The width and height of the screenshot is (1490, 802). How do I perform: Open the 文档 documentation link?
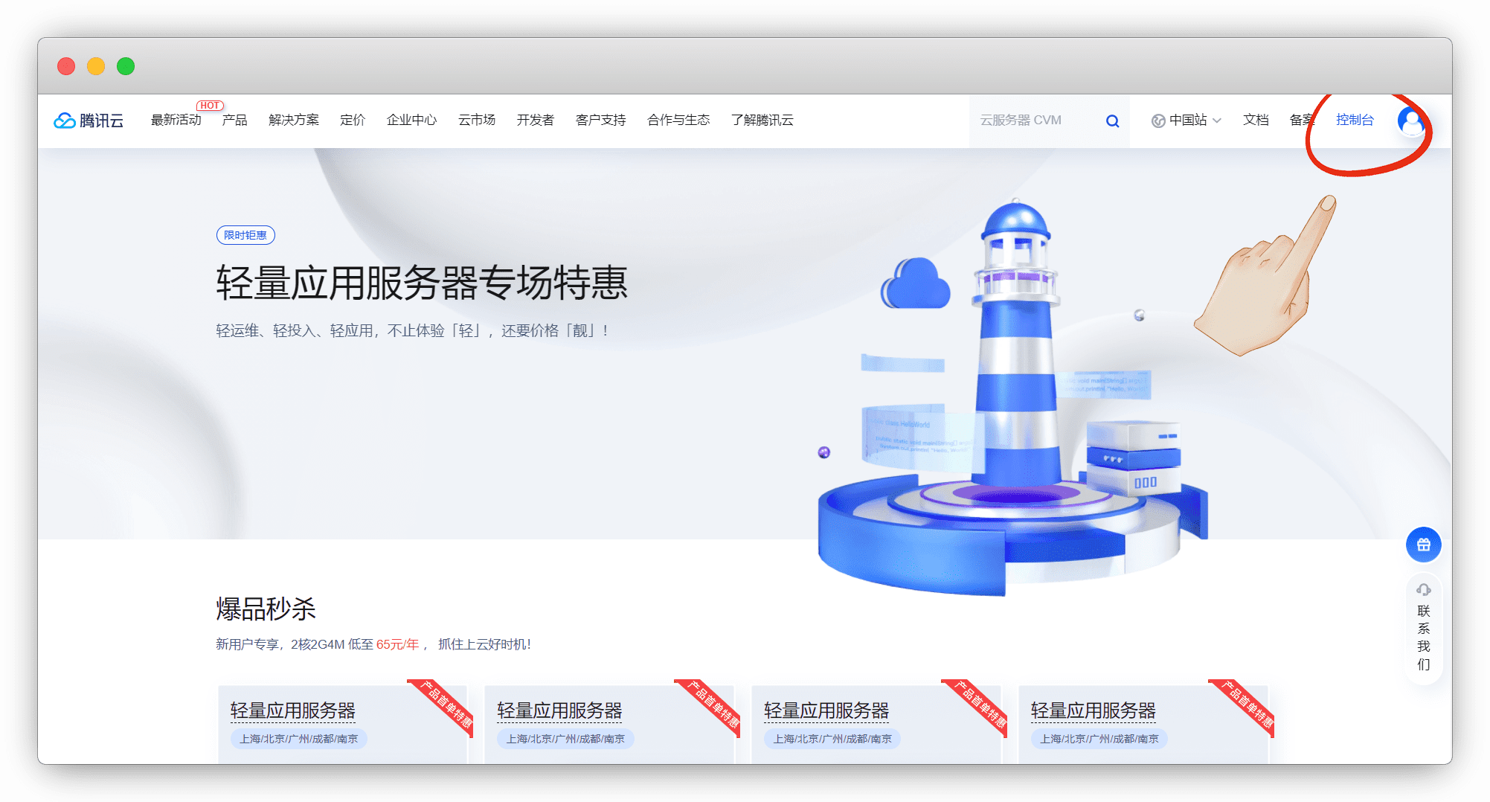click(x=1255, y=121)
